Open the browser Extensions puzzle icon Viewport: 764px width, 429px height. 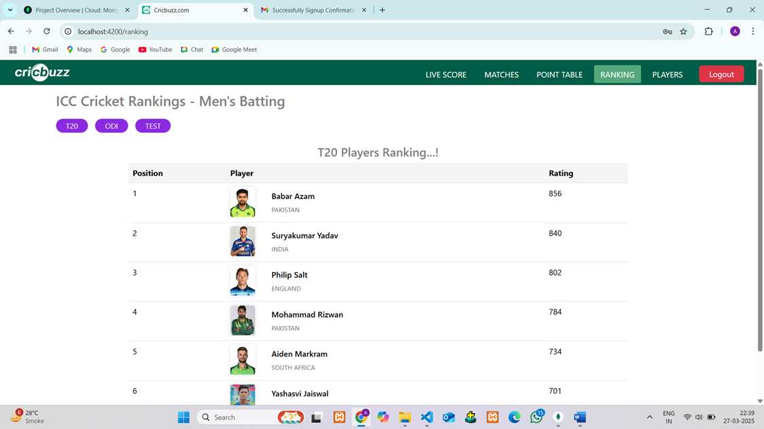coord(708,31)
